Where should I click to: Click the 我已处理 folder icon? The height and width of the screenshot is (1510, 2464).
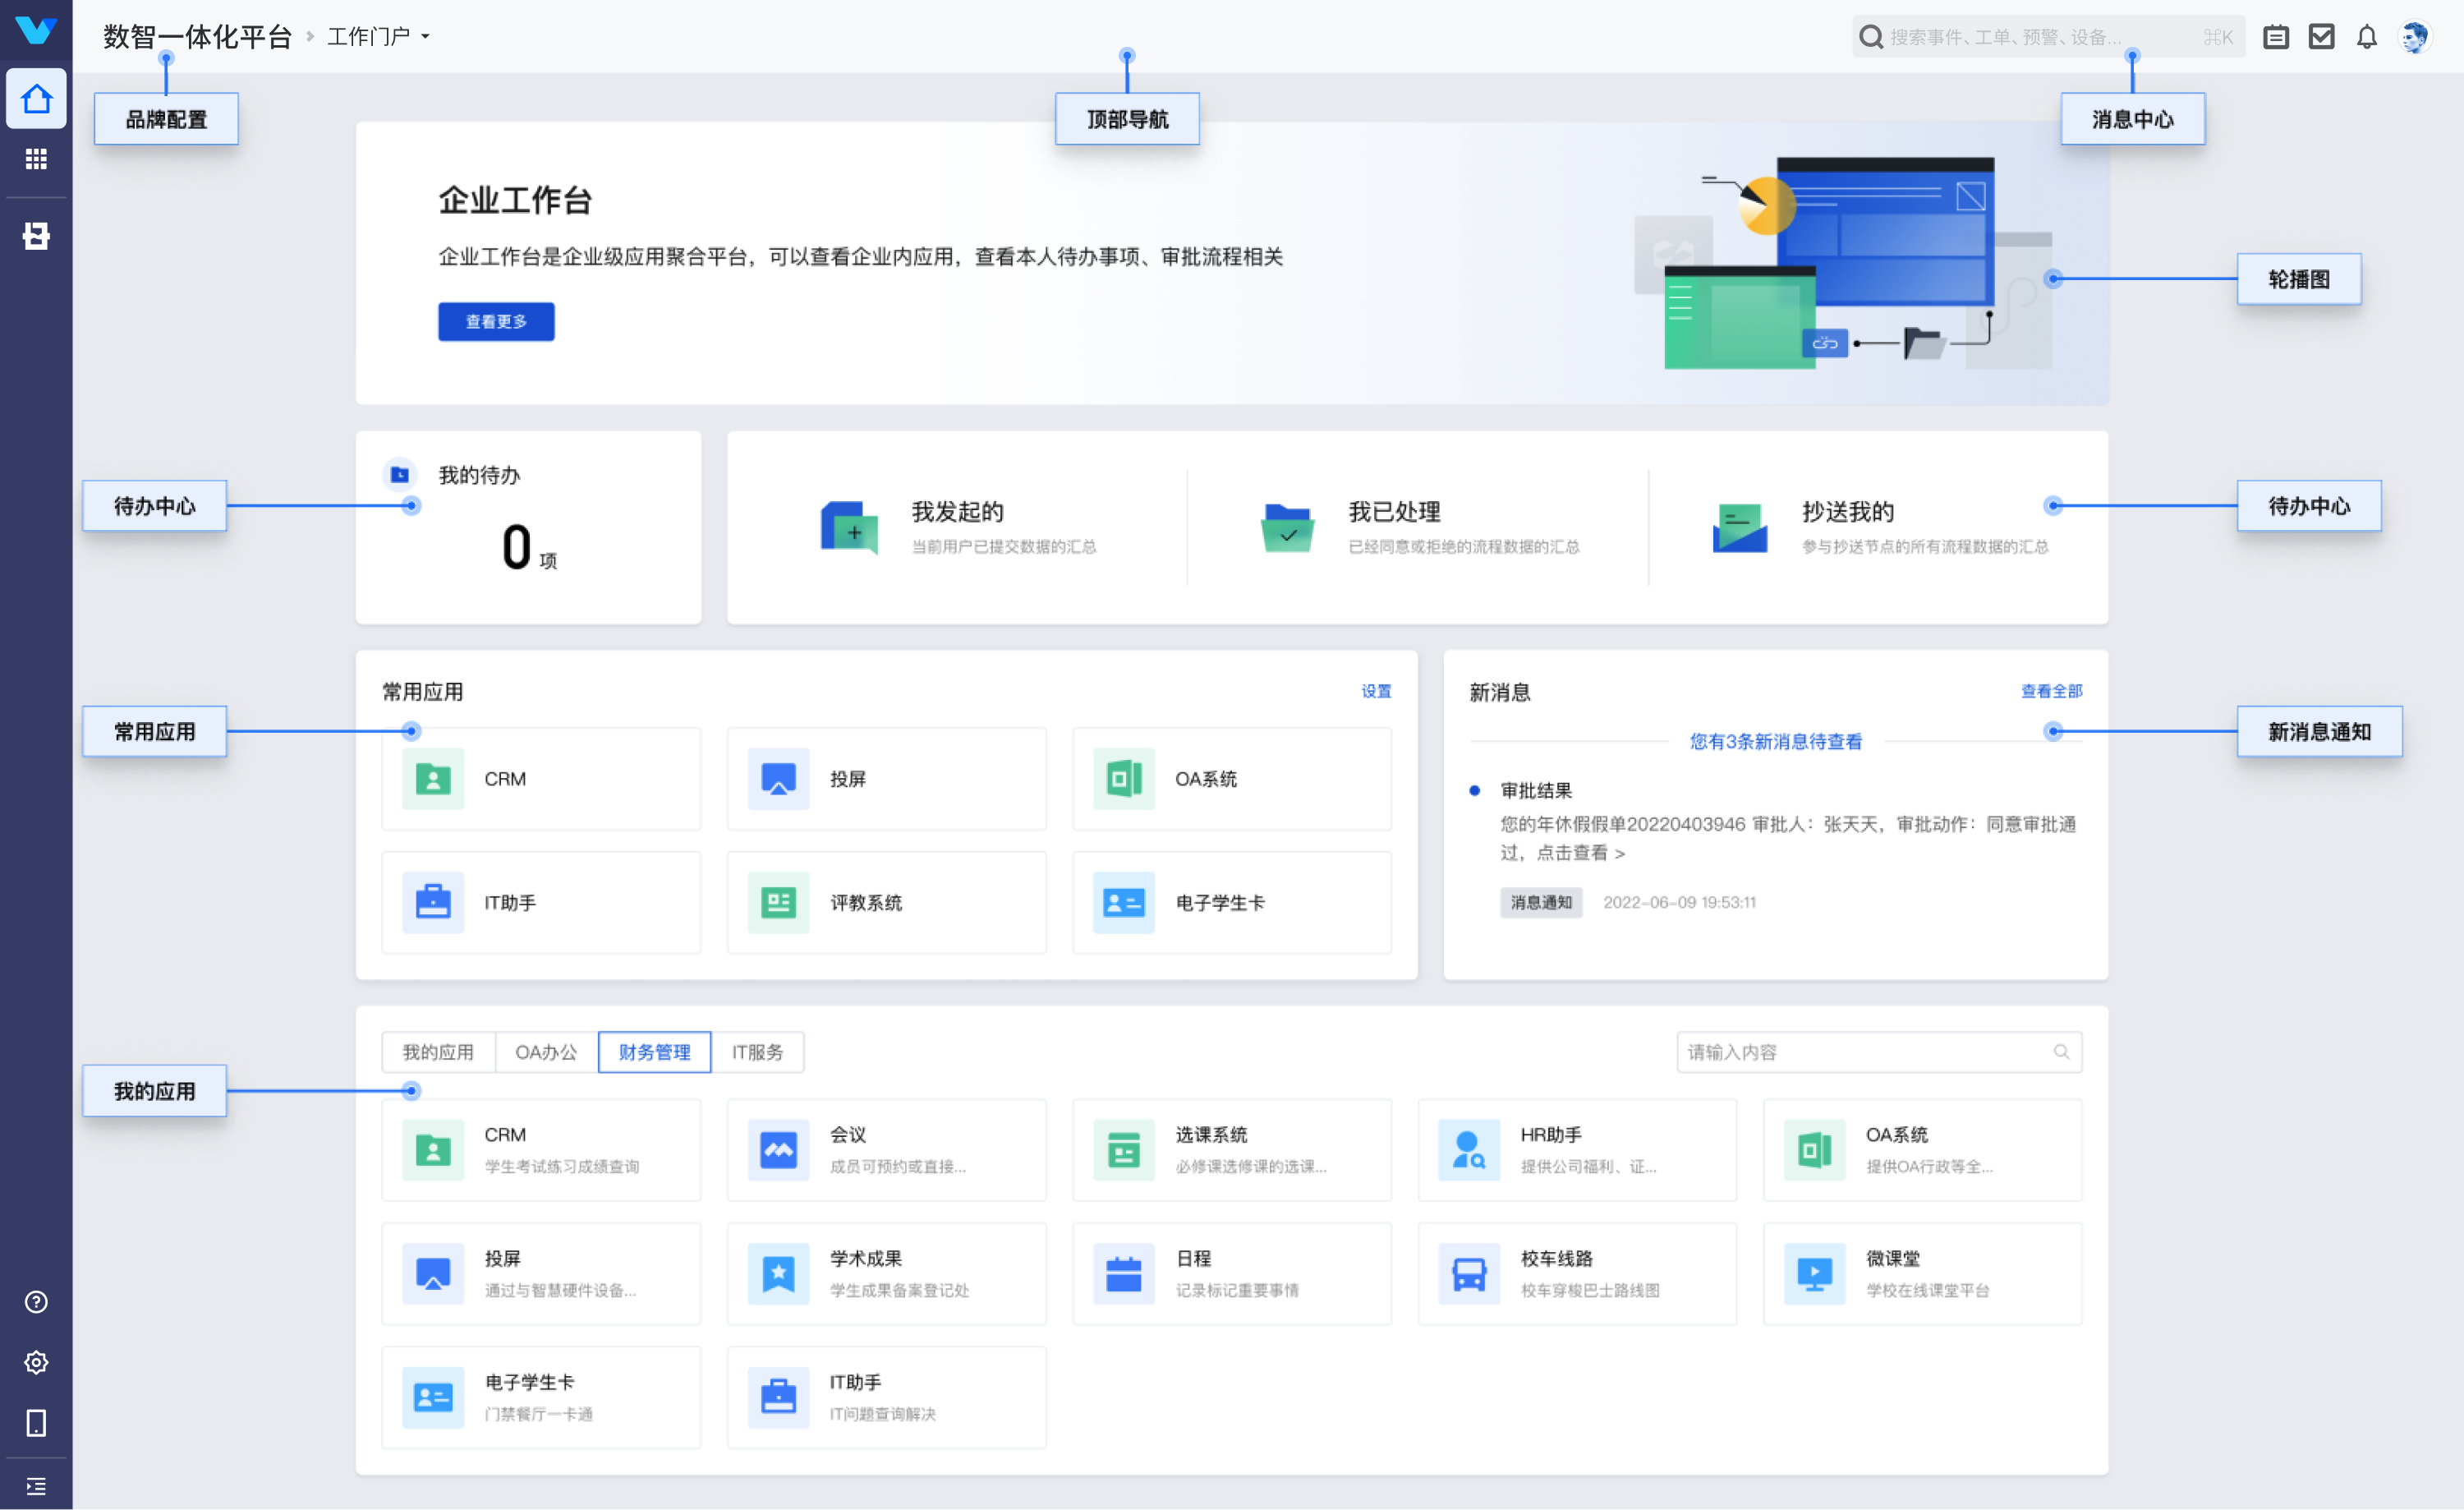[x=1287, y=527]
